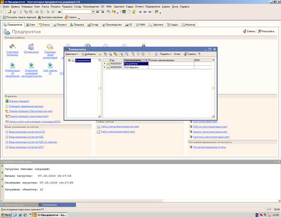
Task: Click the Undo arrow in main toolbar
Action: [x=48, y=12]
